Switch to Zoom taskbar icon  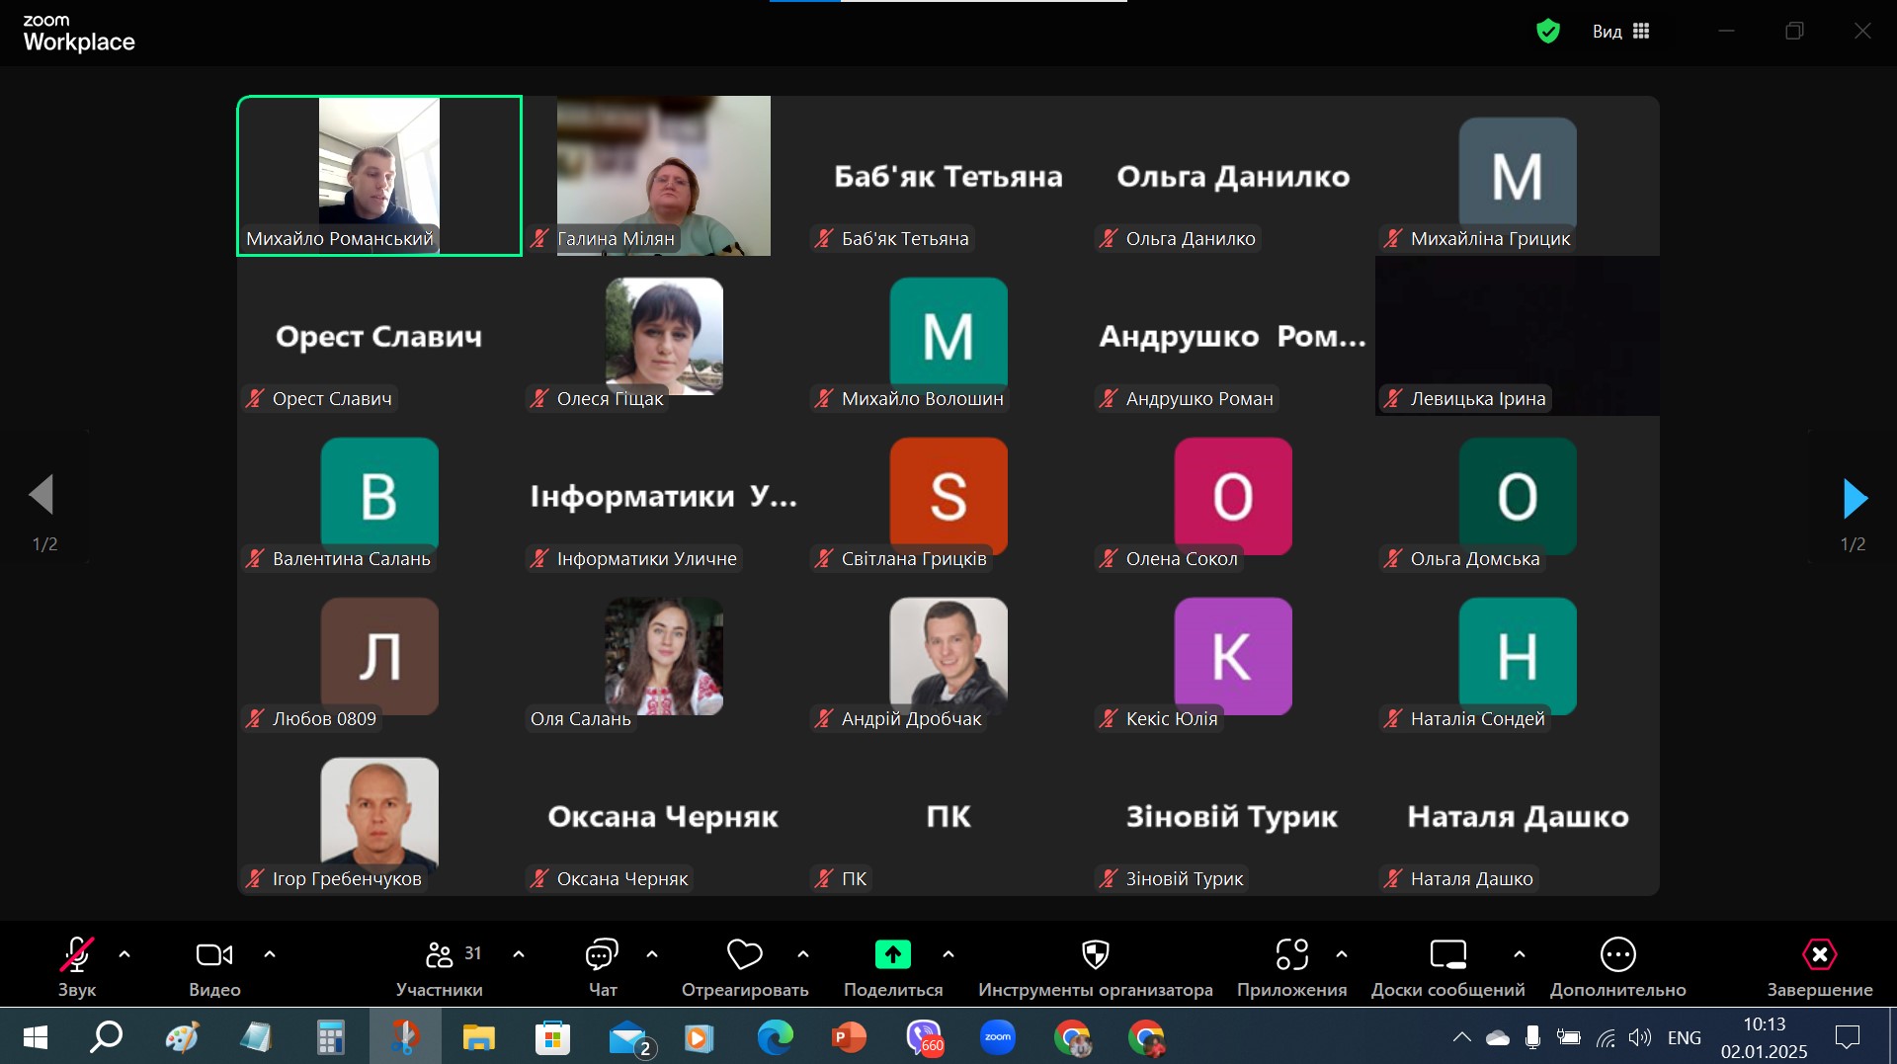(x=998, y=1037)
